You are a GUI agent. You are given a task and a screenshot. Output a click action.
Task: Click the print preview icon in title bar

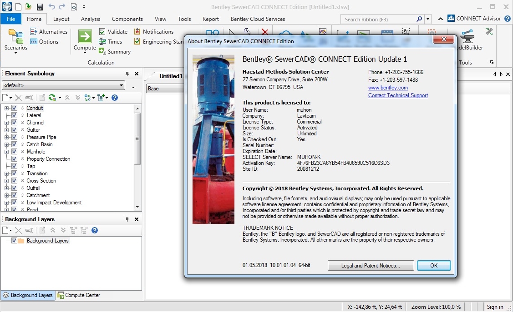(74, 7)
